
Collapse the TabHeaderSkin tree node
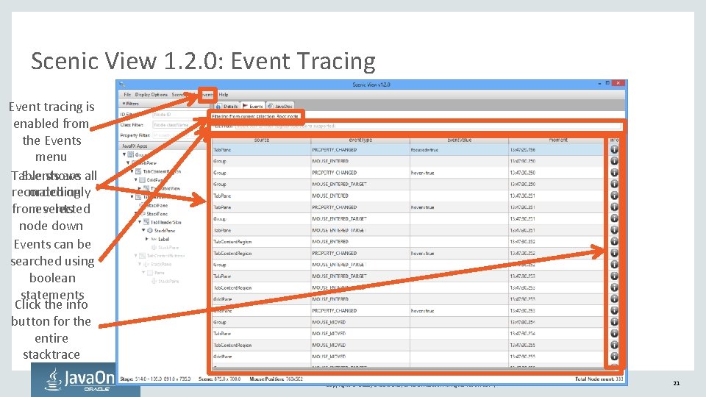[x=140, y=222]
